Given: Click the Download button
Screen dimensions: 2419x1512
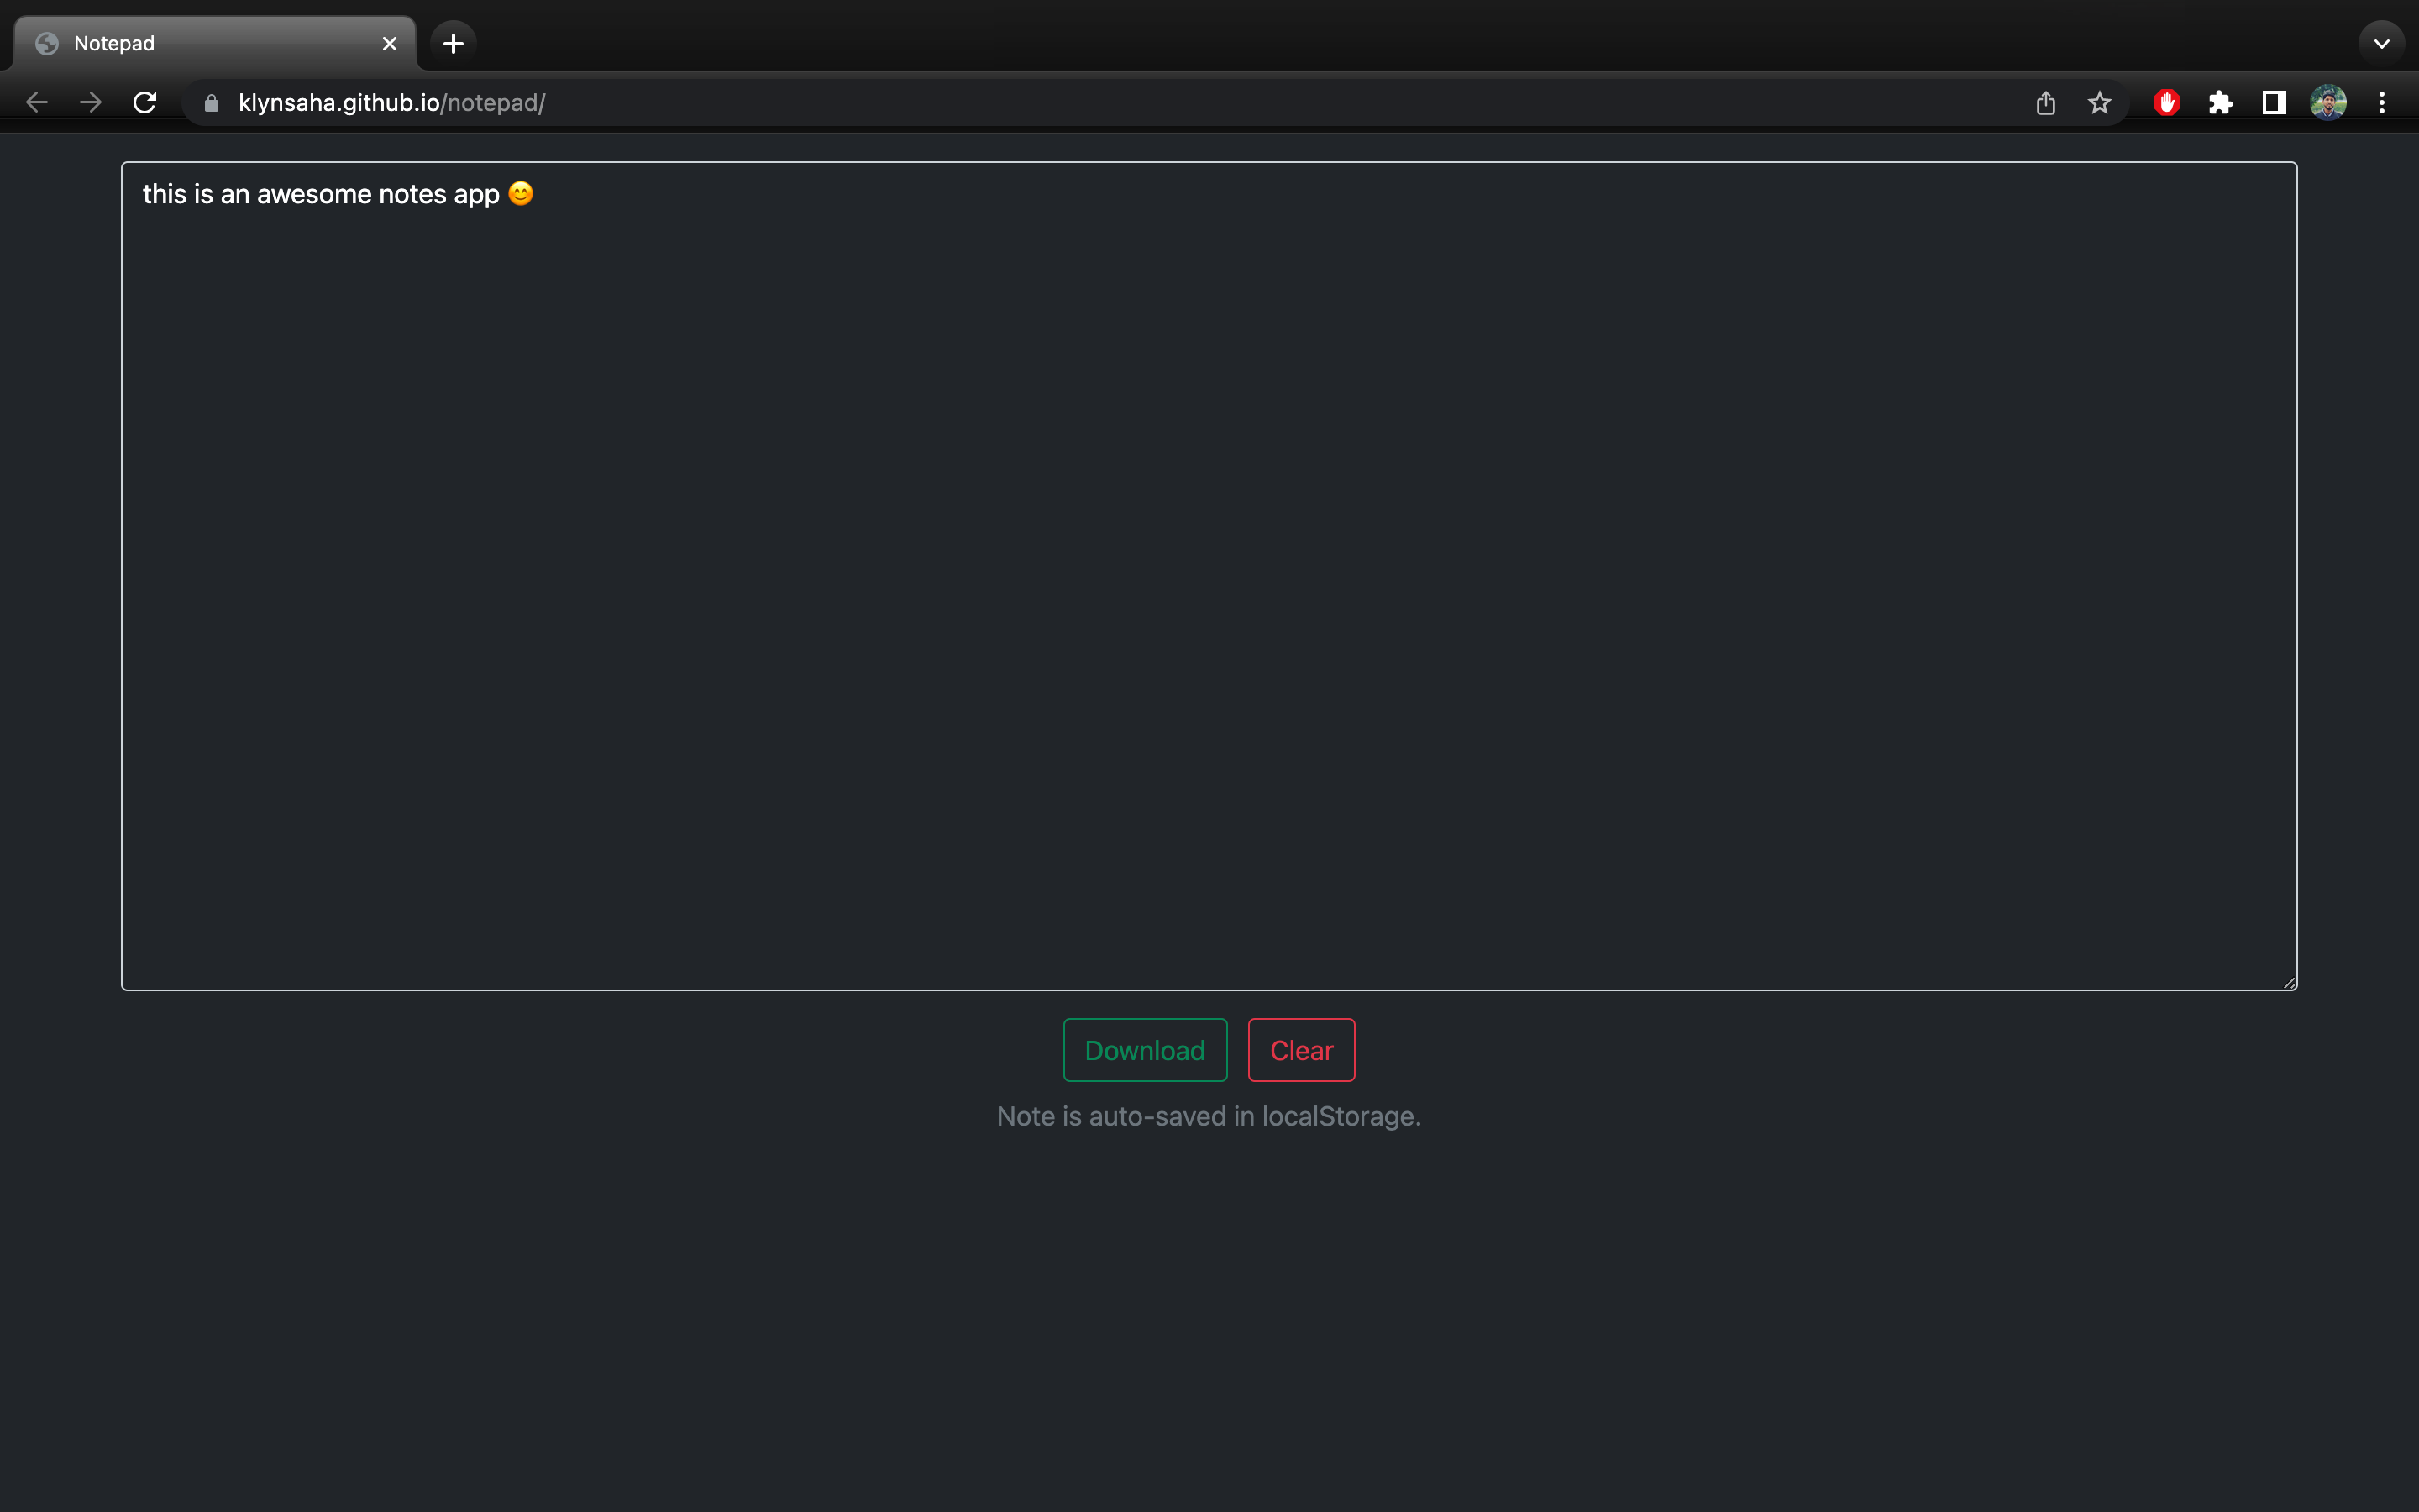Looking at the screenshot, I should pos(1145,1050).
